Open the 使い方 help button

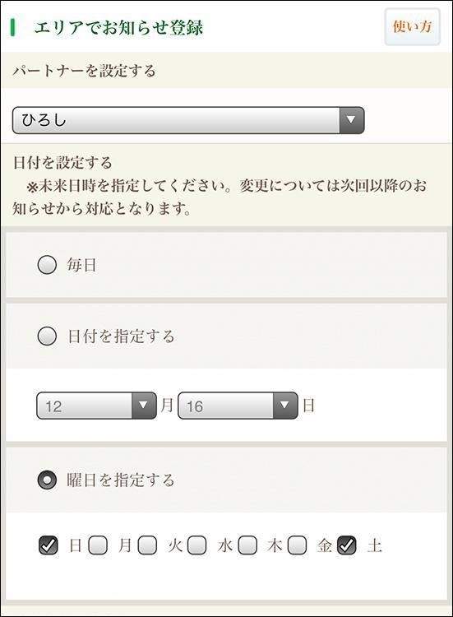tap(412, 27)
